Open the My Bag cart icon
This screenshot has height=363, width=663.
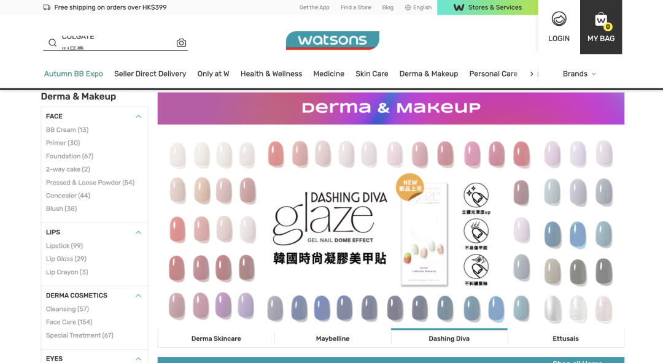point(601,20)
